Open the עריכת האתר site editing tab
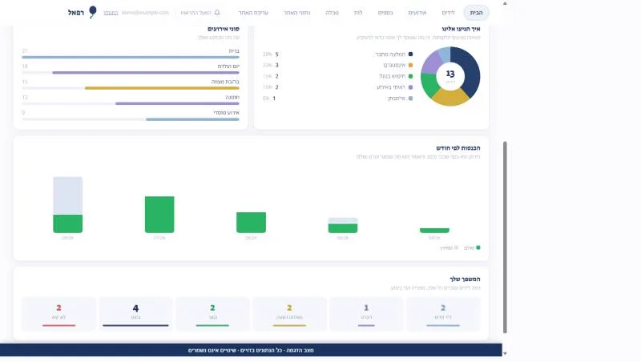 [x=253, y=13]
